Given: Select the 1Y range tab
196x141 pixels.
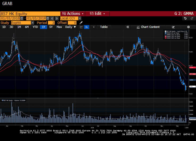Looking at the screenshot, I should coord(43,27).
